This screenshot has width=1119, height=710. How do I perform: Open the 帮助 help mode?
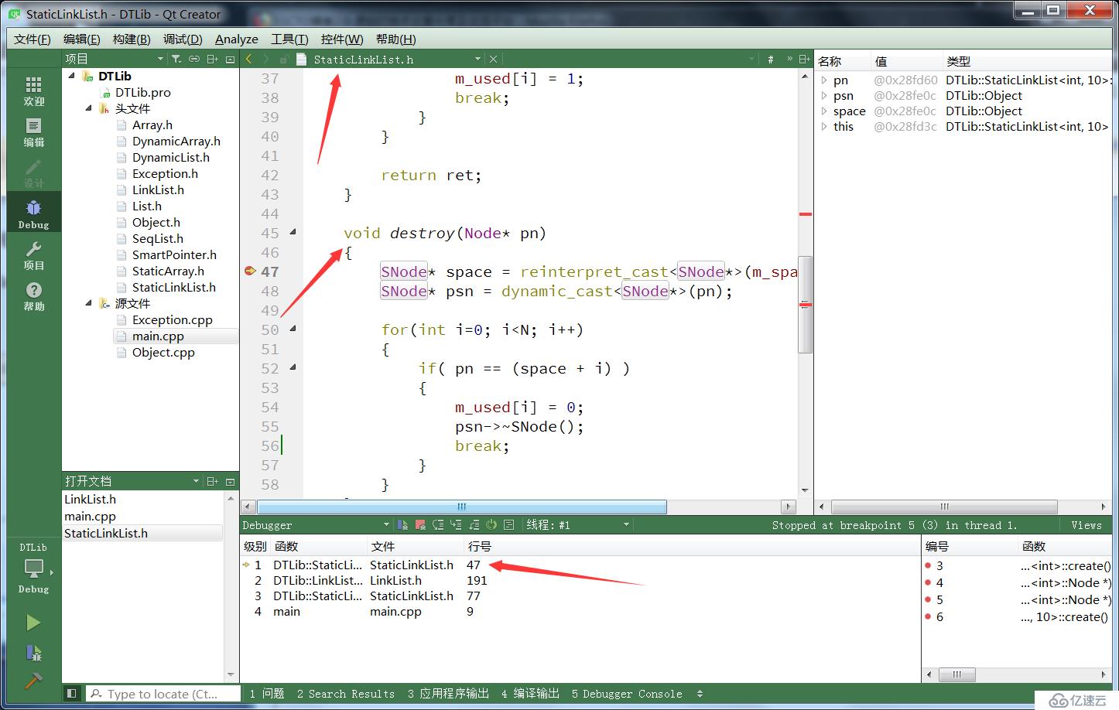click(34, 295)
